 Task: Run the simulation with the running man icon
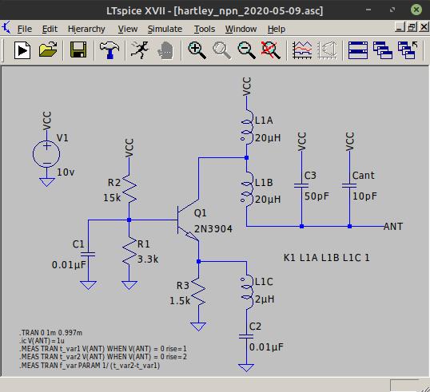[x=140, y=50]
